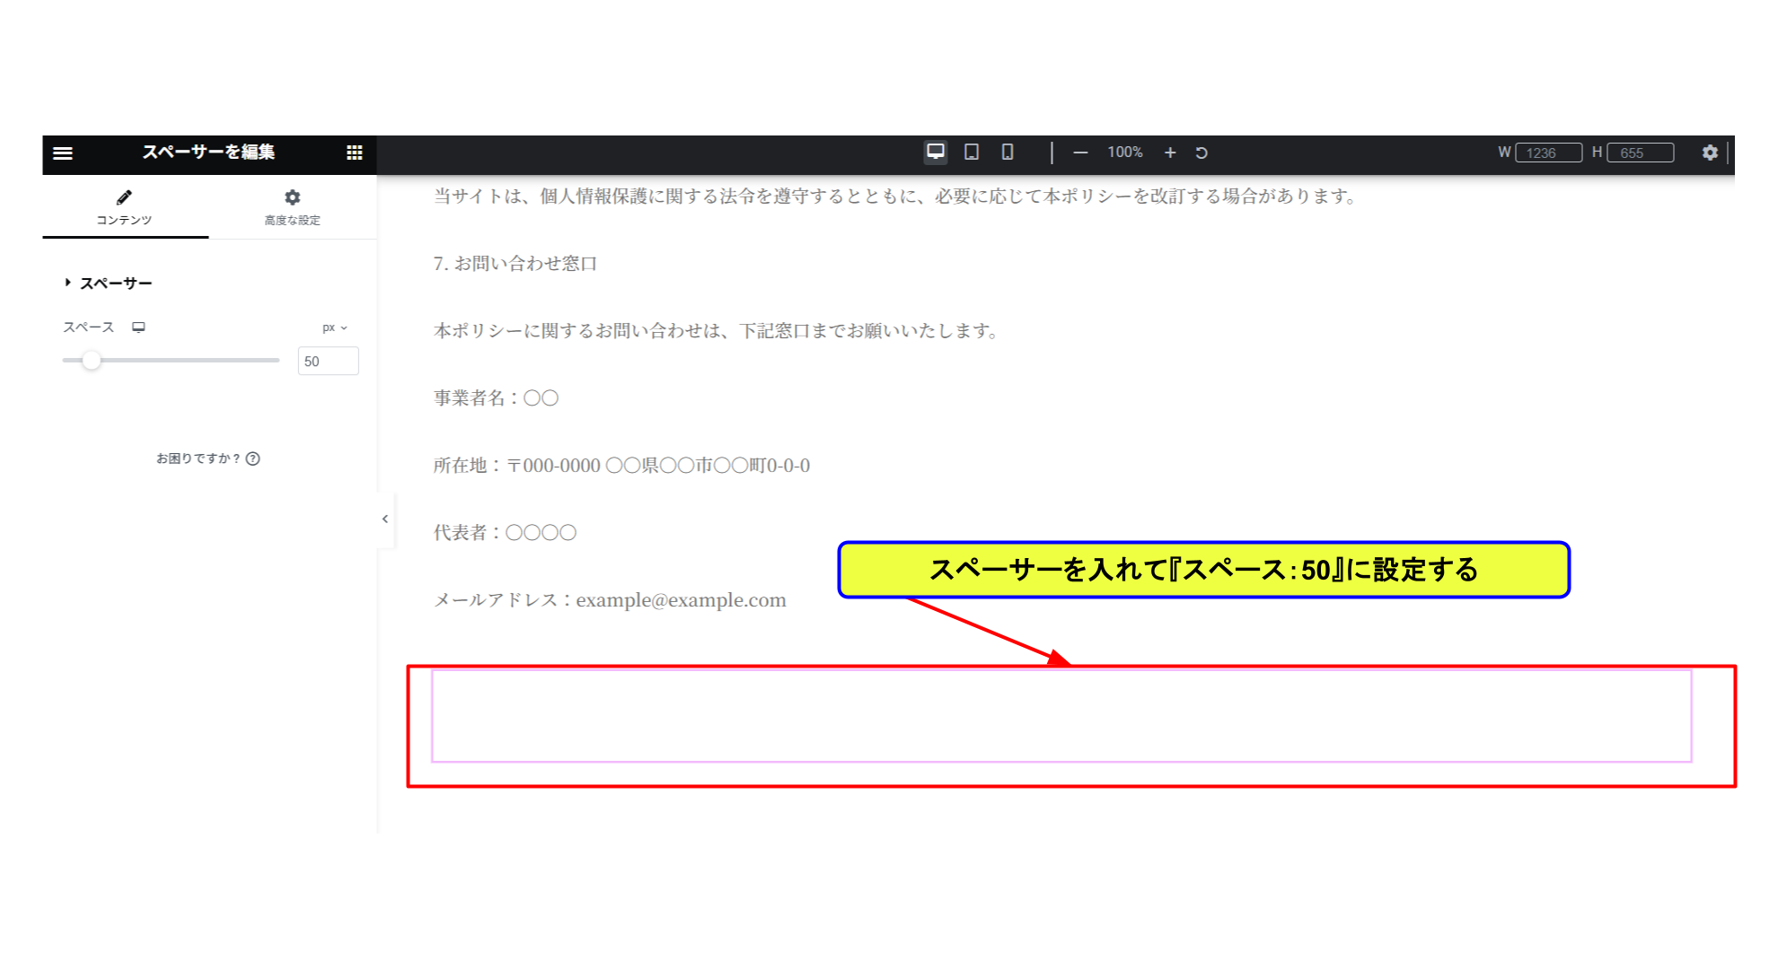Click the height field showing 655

(x=1641, y=153)
